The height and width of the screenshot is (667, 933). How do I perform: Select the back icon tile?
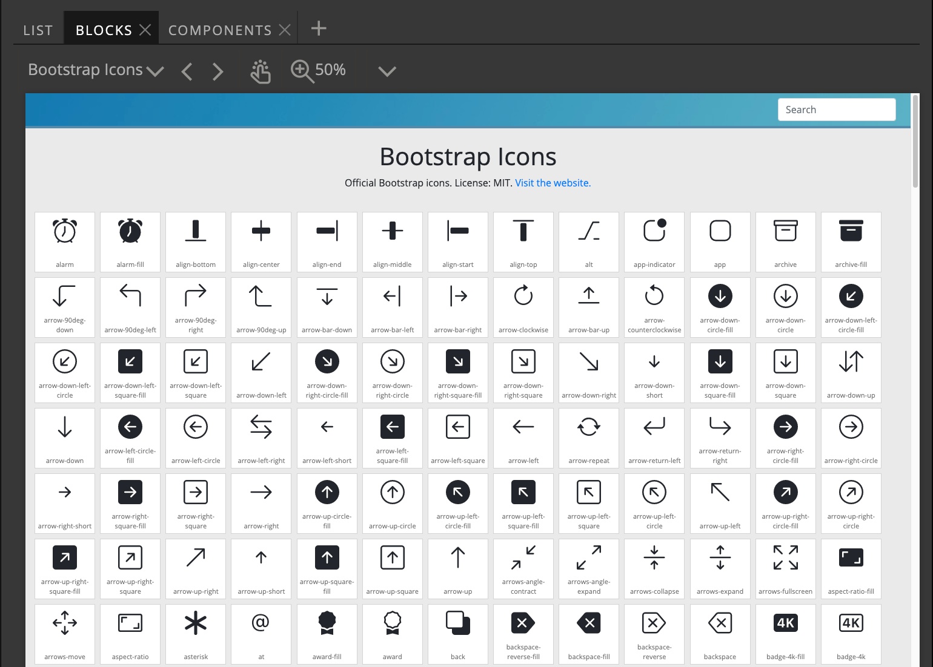pos(458,634)
